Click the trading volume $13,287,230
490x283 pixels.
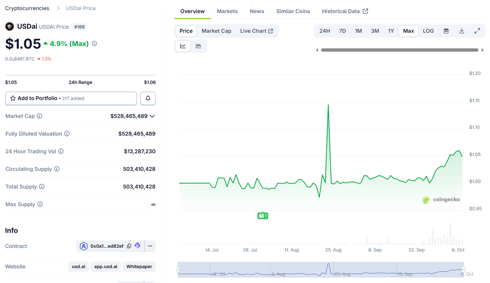tap(140, 151)
